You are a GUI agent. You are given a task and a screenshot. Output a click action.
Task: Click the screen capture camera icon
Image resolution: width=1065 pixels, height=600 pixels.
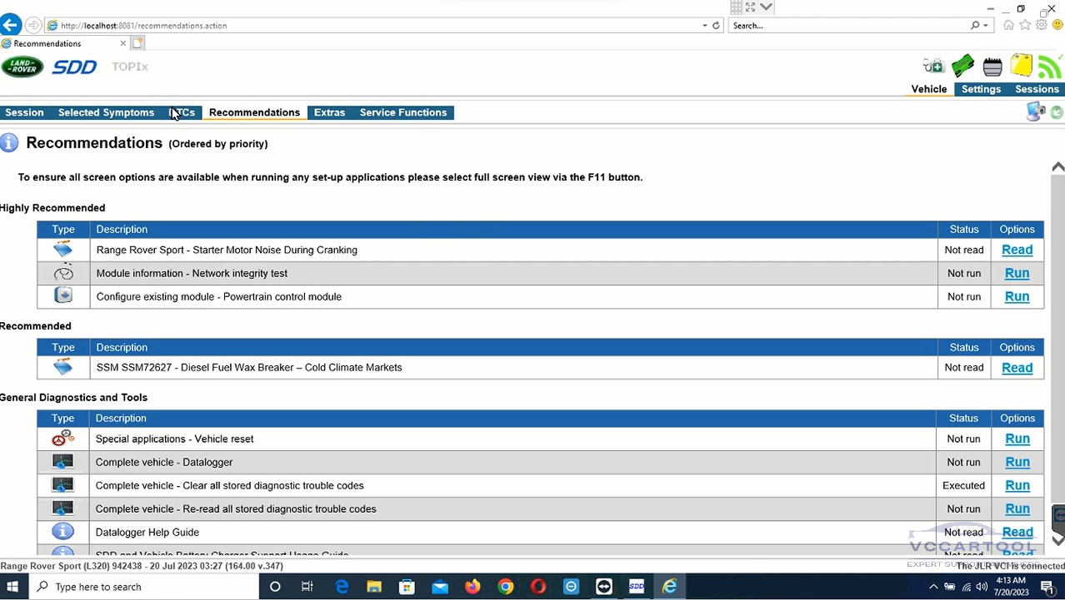click(1035, 112)
